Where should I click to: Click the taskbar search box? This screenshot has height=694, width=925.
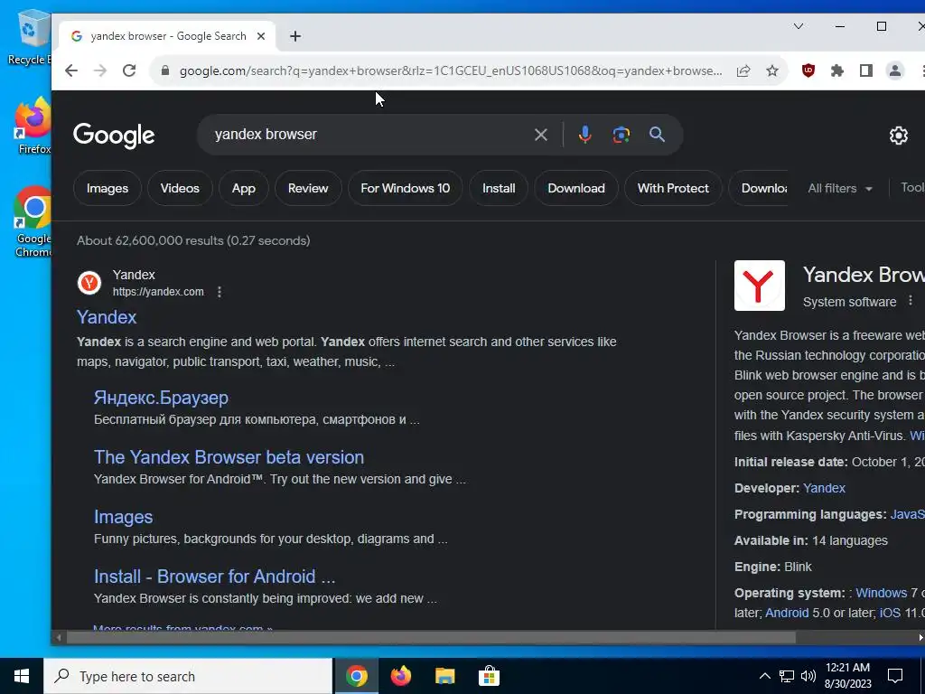[x=188, y=676]
